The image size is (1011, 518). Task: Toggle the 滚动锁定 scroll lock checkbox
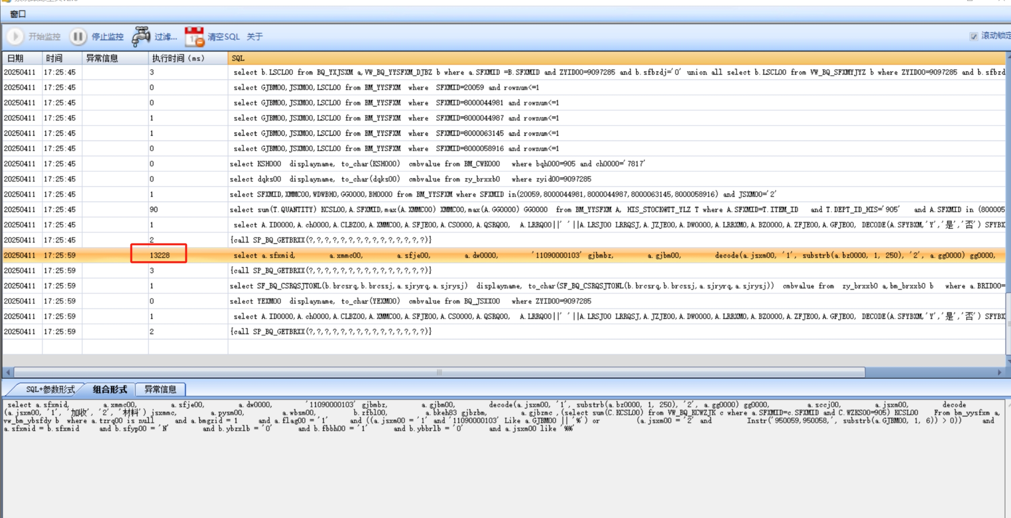pyautogui.click(x=973, y=36)
